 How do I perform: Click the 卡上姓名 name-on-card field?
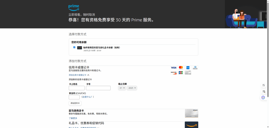click(x=77, y=88)
